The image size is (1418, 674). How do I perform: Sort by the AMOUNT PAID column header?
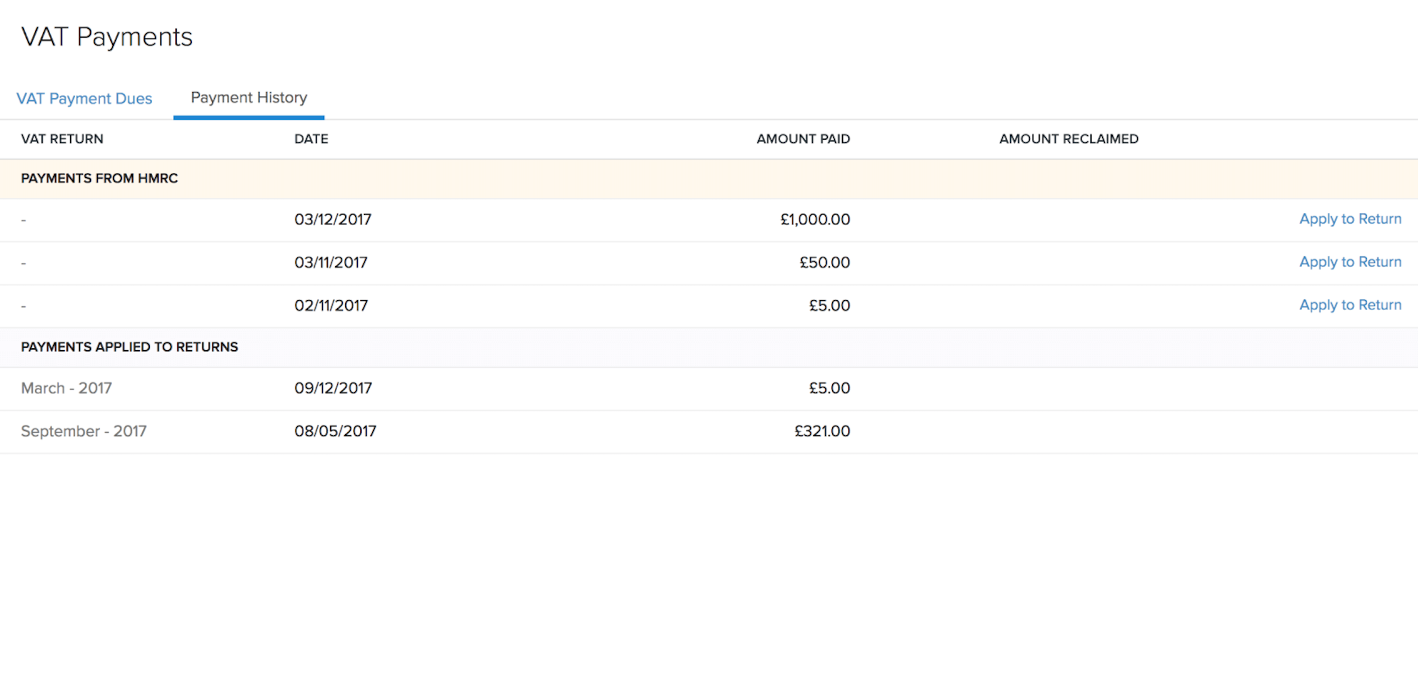pos(803,138)
